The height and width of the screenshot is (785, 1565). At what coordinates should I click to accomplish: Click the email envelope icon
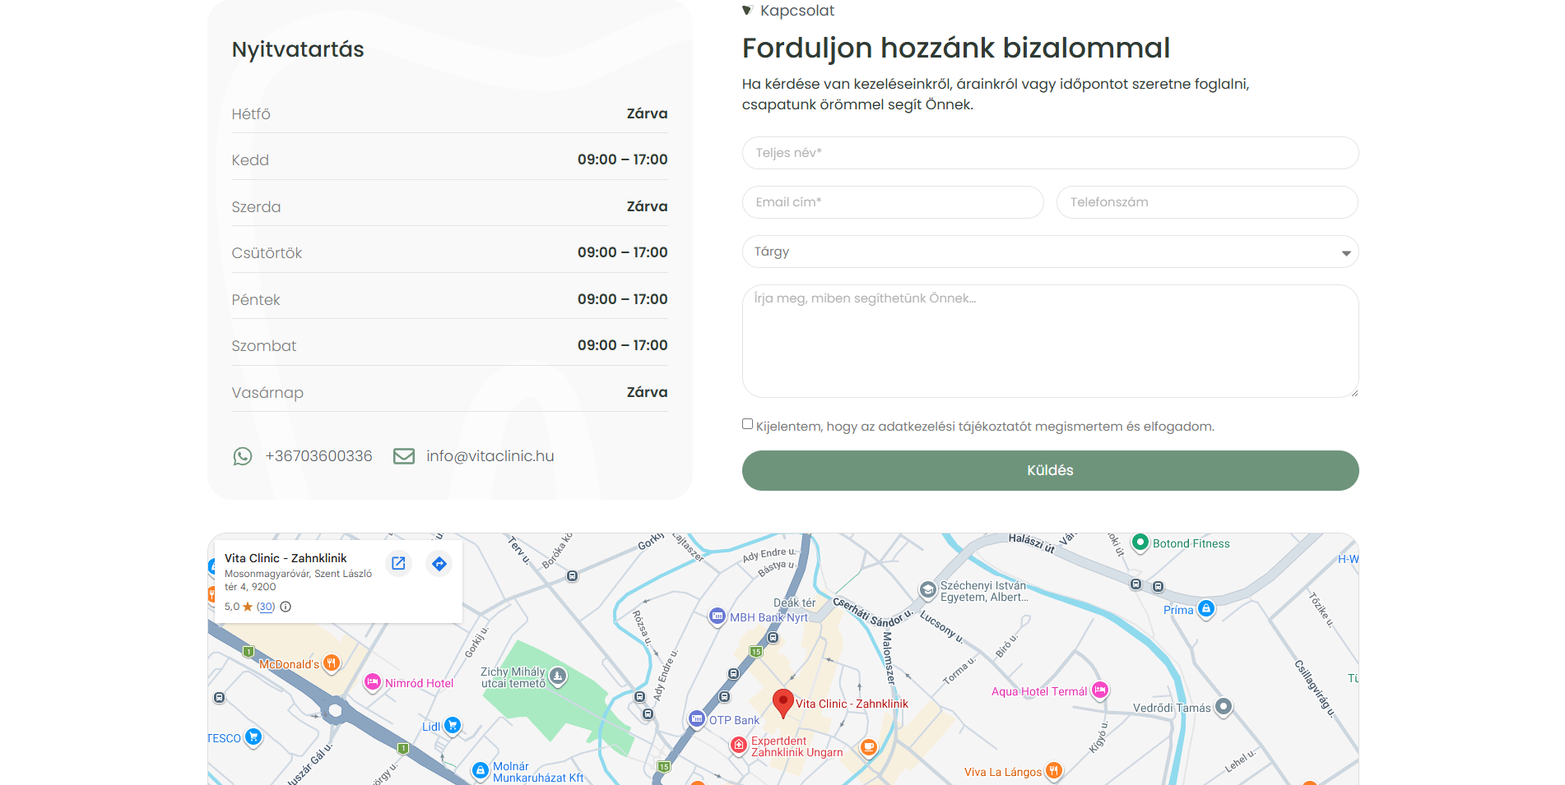404,456
